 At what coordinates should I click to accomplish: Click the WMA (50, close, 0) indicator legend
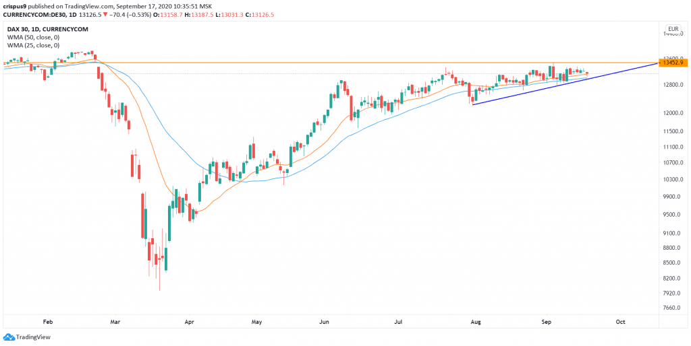tap(32, 36)
